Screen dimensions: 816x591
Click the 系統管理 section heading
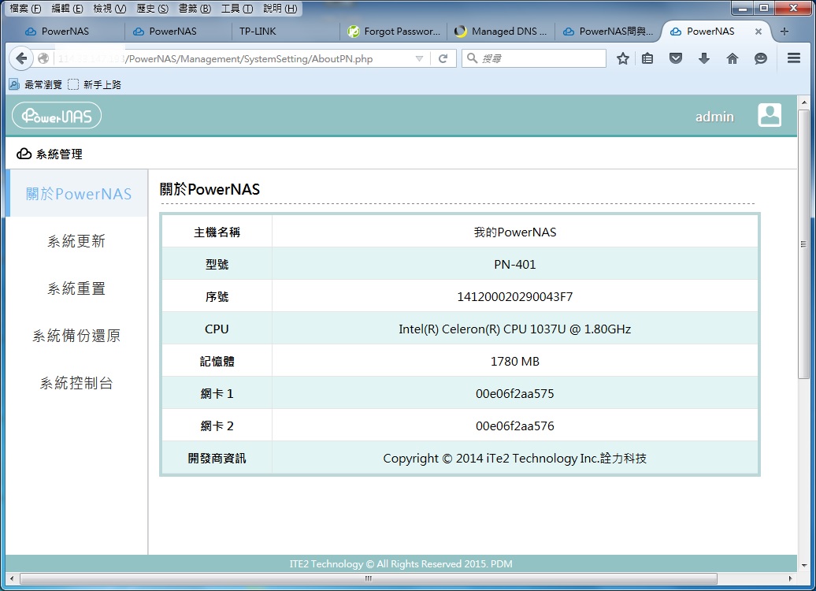(x=59, y=154)
